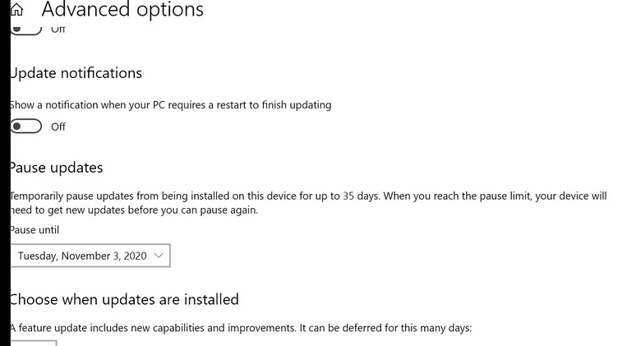Click the chevron arrow in Pause until box

[x=159, y=256]
